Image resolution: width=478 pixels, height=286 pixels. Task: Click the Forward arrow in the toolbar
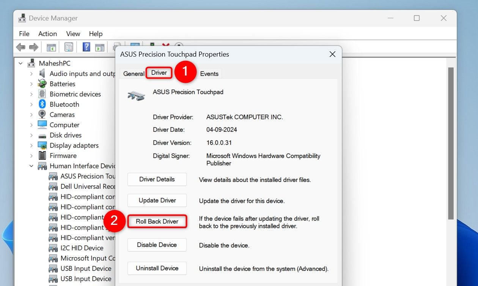tap(34, 47)
